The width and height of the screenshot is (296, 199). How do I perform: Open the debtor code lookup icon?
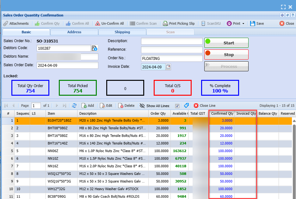[95, 48]
